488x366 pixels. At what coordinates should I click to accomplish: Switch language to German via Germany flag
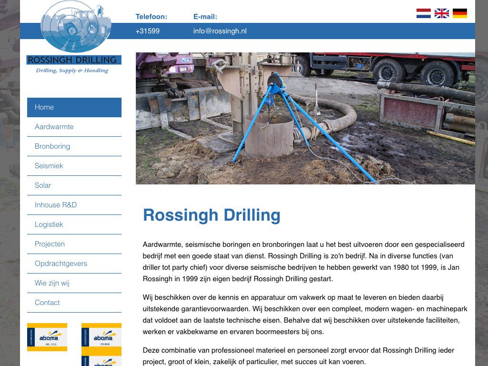[x=460, y=13]
